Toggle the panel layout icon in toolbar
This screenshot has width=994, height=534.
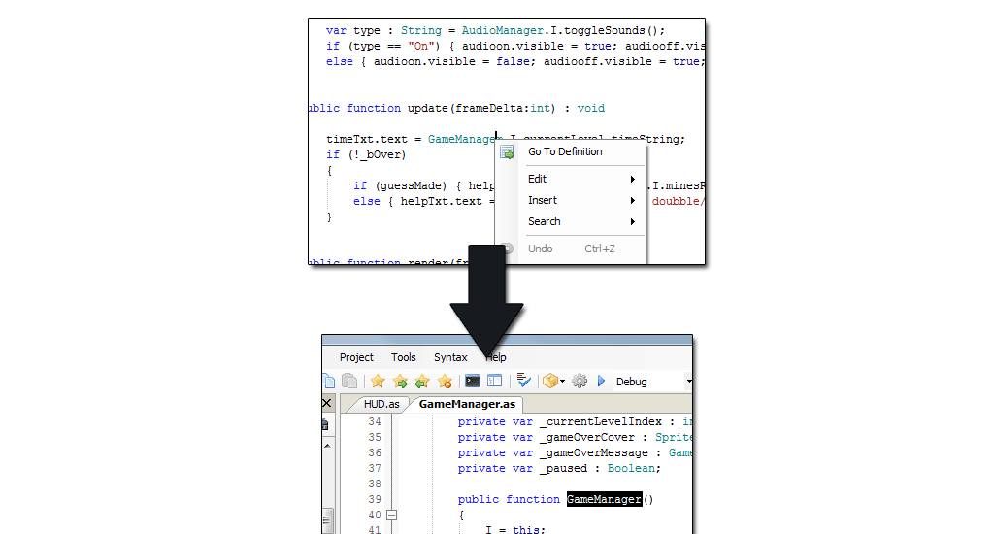pos(494,382)
